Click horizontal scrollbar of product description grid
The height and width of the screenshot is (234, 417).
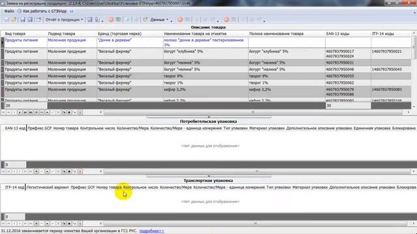(x=253, y=112)
